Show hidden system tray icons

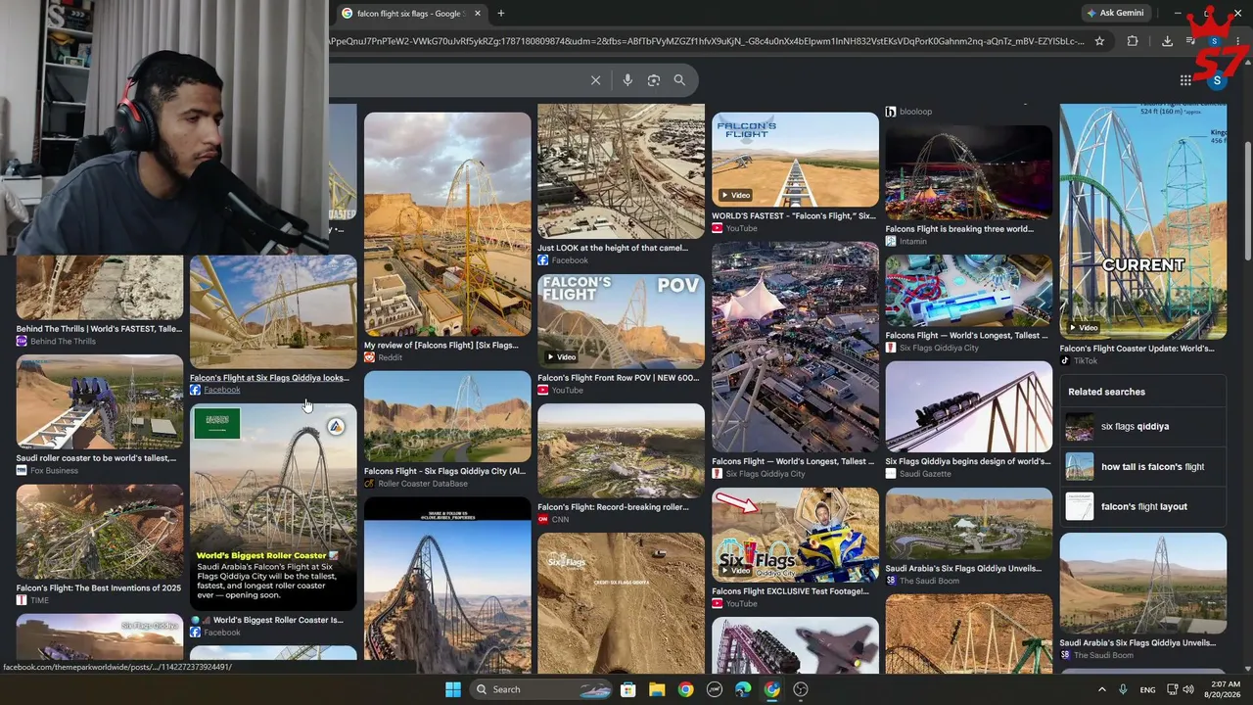coord(1101,689)
